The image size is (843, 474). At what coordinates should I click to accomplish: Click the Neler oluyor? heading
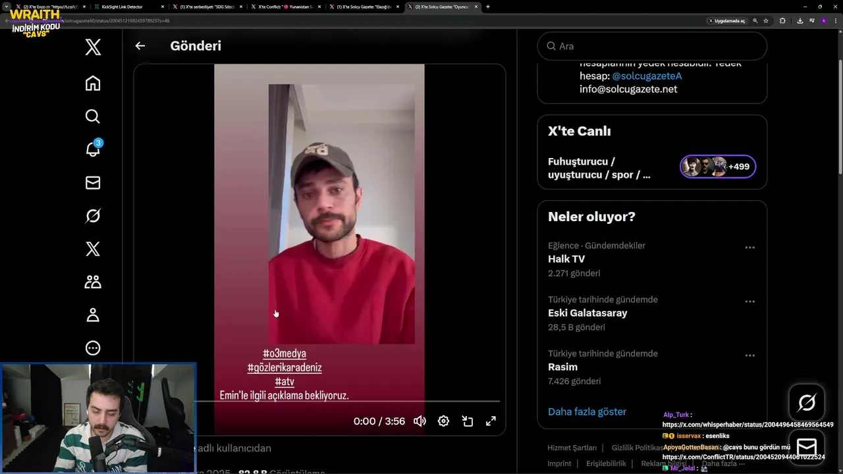pyautogui.click(x=591, y=217)
